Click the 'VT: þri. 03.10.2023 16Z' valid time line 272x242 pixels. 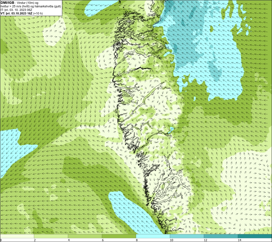coord(22,13)
